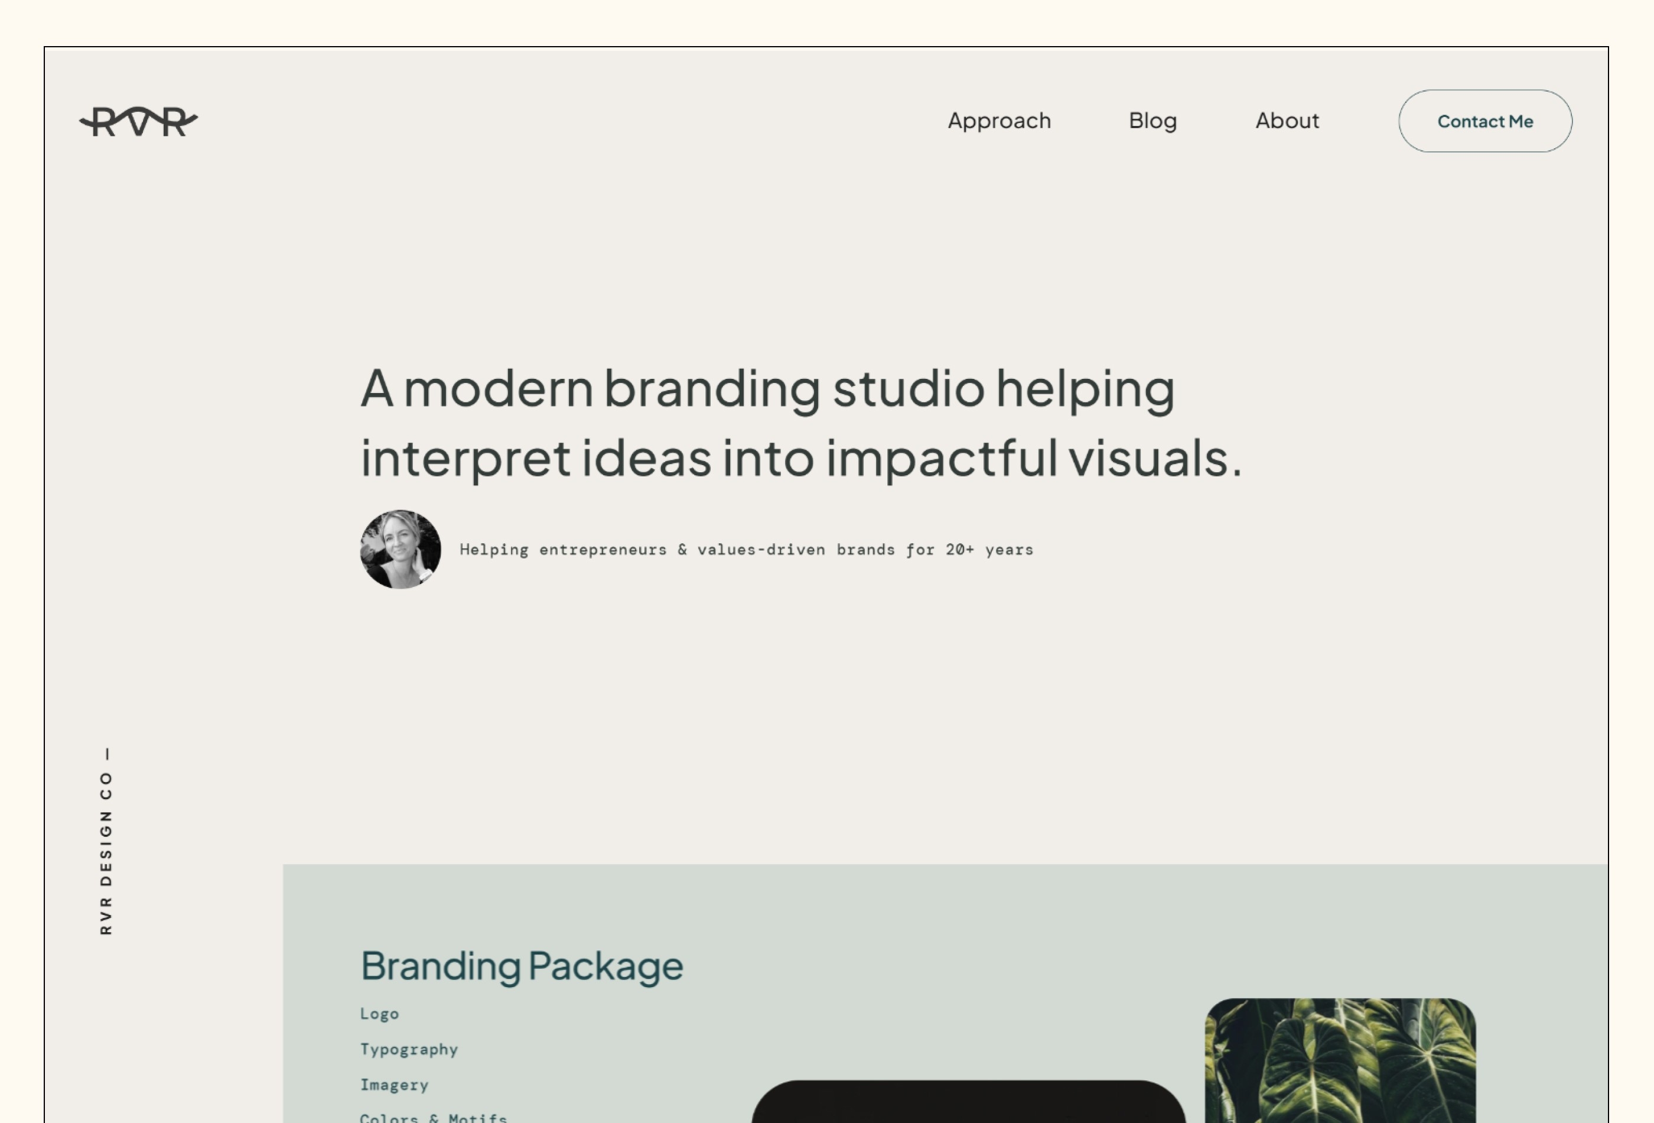Click the Contact Me button
Screen dimensions: 1654x1123
click(1485, 121)
